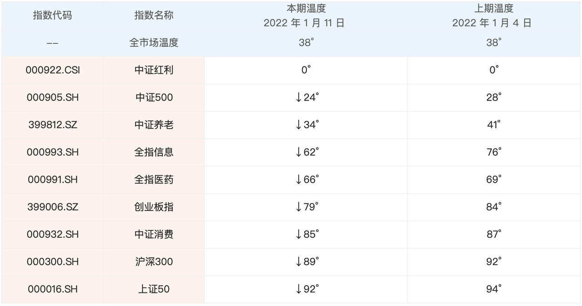
Task: Select the 本期温度 column header
Action: (306, 8)
